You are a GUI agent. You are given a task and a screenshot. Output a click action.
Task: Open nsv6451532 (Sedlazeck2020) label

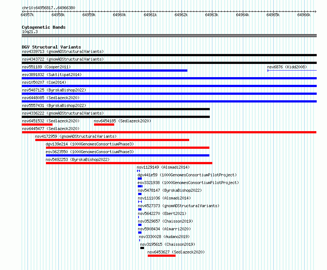tap(51, 121)
